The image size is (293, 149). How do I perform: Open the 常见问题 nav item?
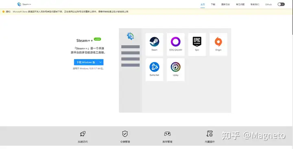(240, 4)
